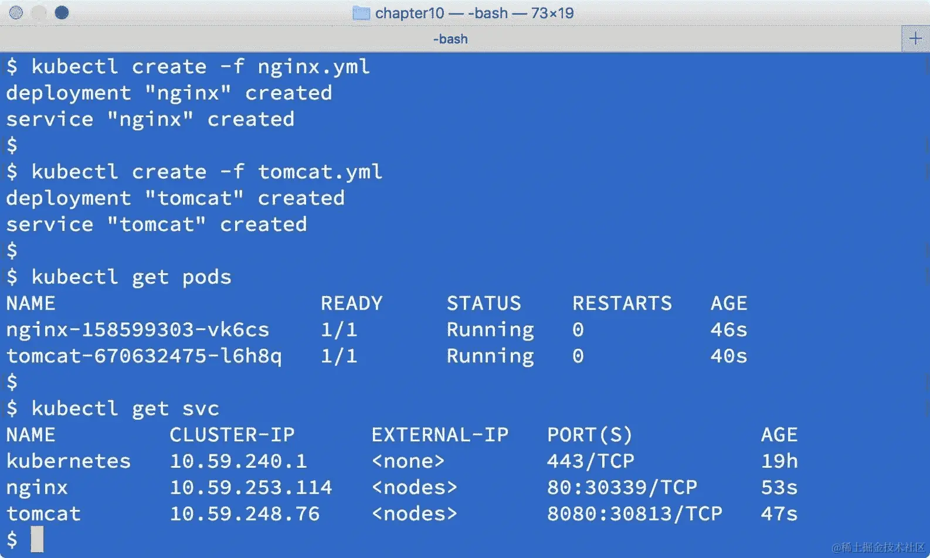Click the STATUS column header
Image resolution: width=930 pixels, height=558 pixels.
click(x=484, y=303)
